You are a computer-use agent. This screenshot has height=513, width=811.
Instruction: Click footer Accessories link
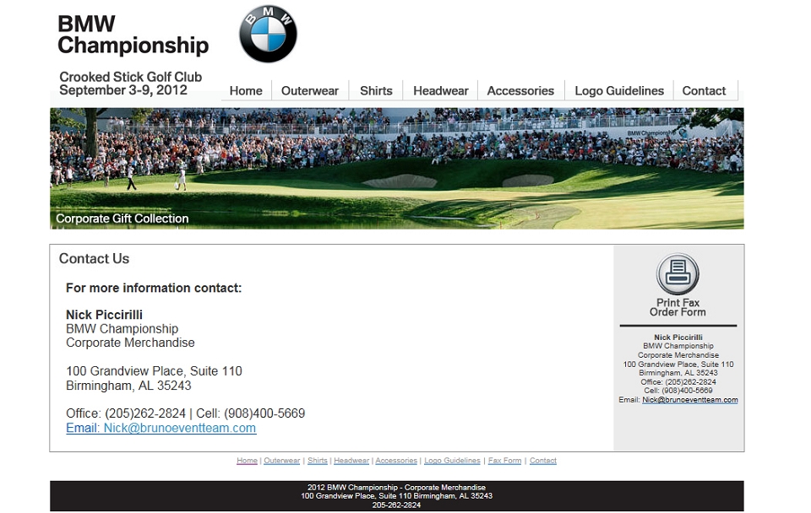coord(396,461)
